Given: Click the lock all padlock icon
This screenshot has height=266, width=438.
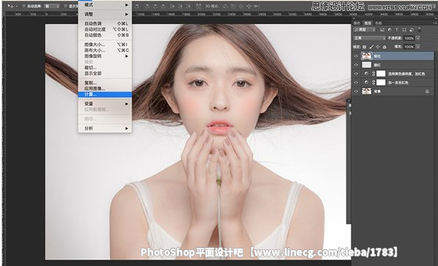Looking at the screenshot, I should tap(384, 47).
